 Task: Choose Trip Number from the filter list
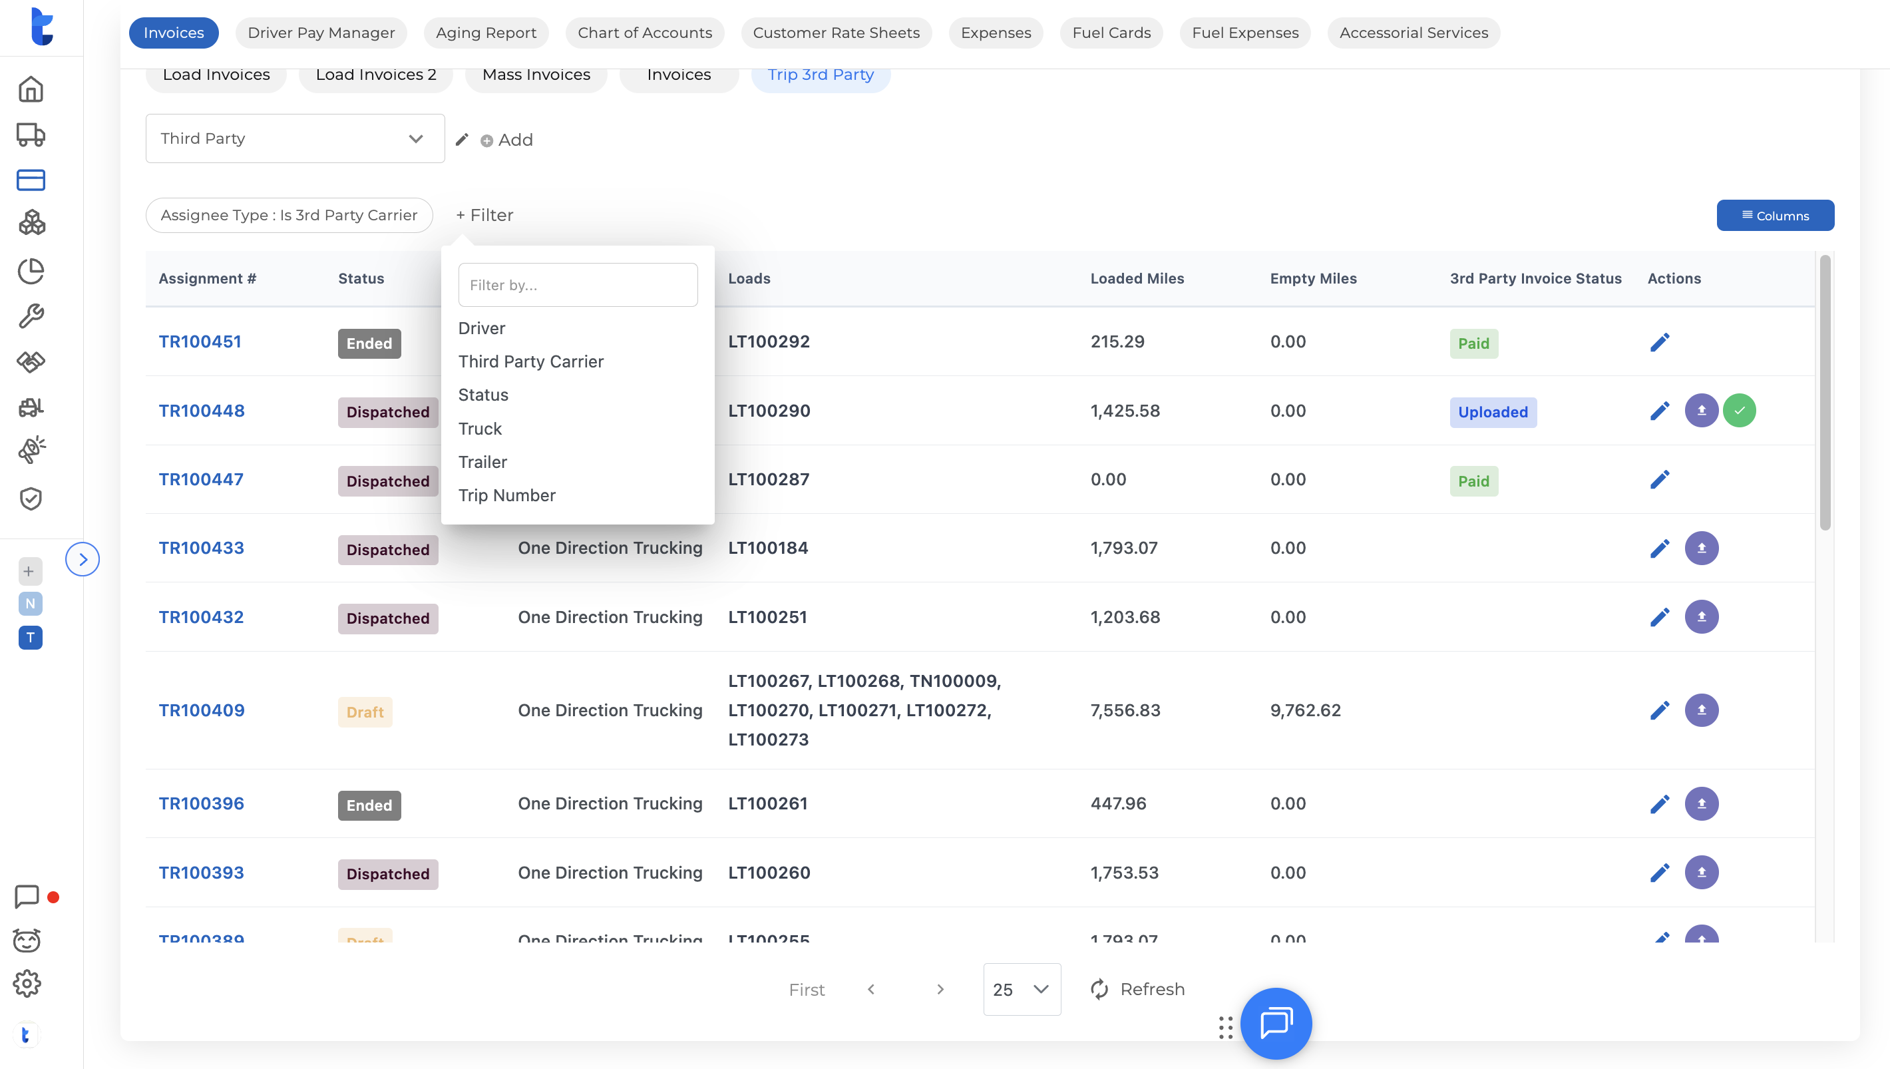[x=506, y=496]
